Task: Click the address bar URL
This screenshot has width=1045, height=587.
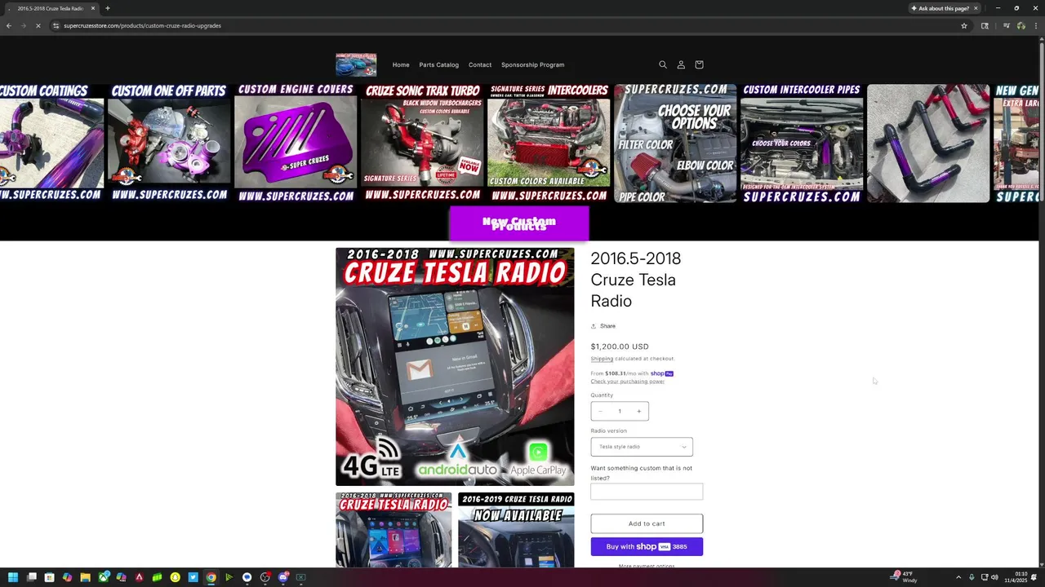Action: click(x=142, y=25)
